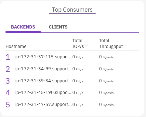
Task: Switch to the CLIENTS tab
Action: point(58,27)
